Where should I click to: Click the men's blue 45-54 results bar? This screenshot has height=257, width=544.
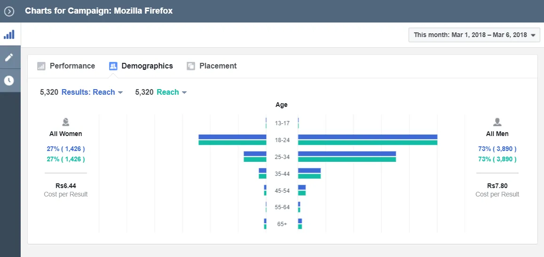tap(302, 187)
